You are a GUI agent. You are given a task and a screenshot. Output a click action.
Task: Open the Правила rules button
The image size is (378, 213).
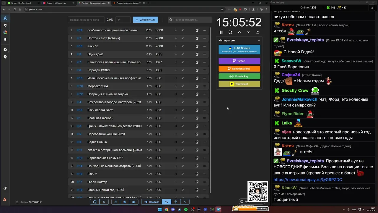pyautogui.click(x=151, y=202)
